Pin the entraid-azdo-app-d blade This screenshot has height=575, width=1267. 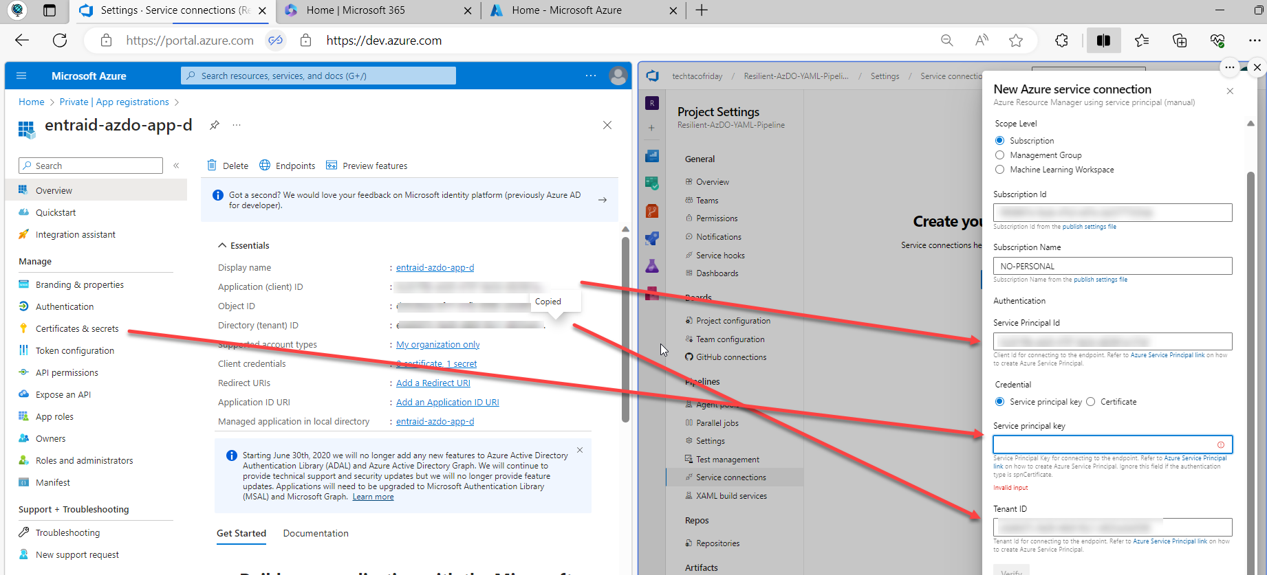(215, 125)
